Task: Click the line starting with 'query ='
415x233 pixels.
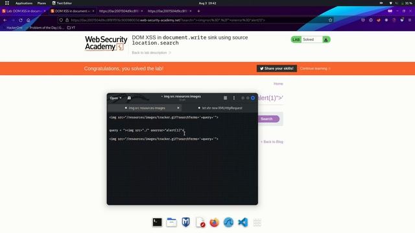Action: (x=147, y=130)
